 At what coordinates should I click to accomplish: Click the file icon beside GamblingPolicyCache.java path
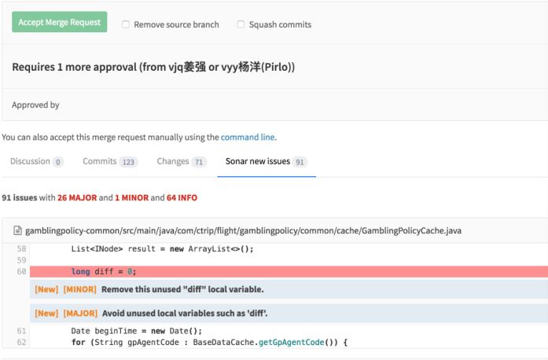[17, 231]
